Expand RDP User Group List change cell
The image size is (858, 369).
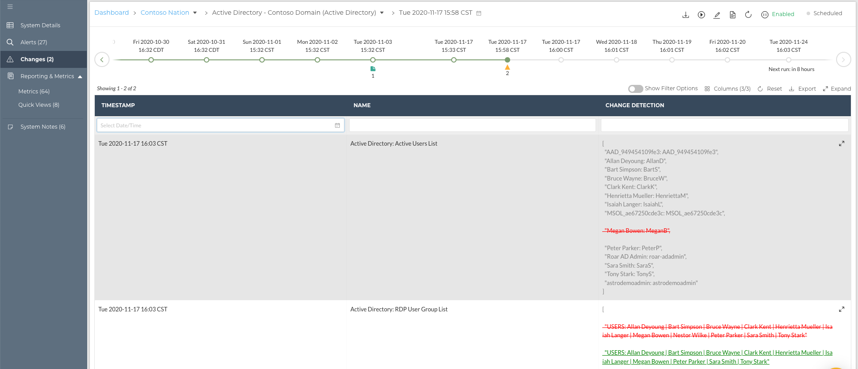click(x=841, y=309)
